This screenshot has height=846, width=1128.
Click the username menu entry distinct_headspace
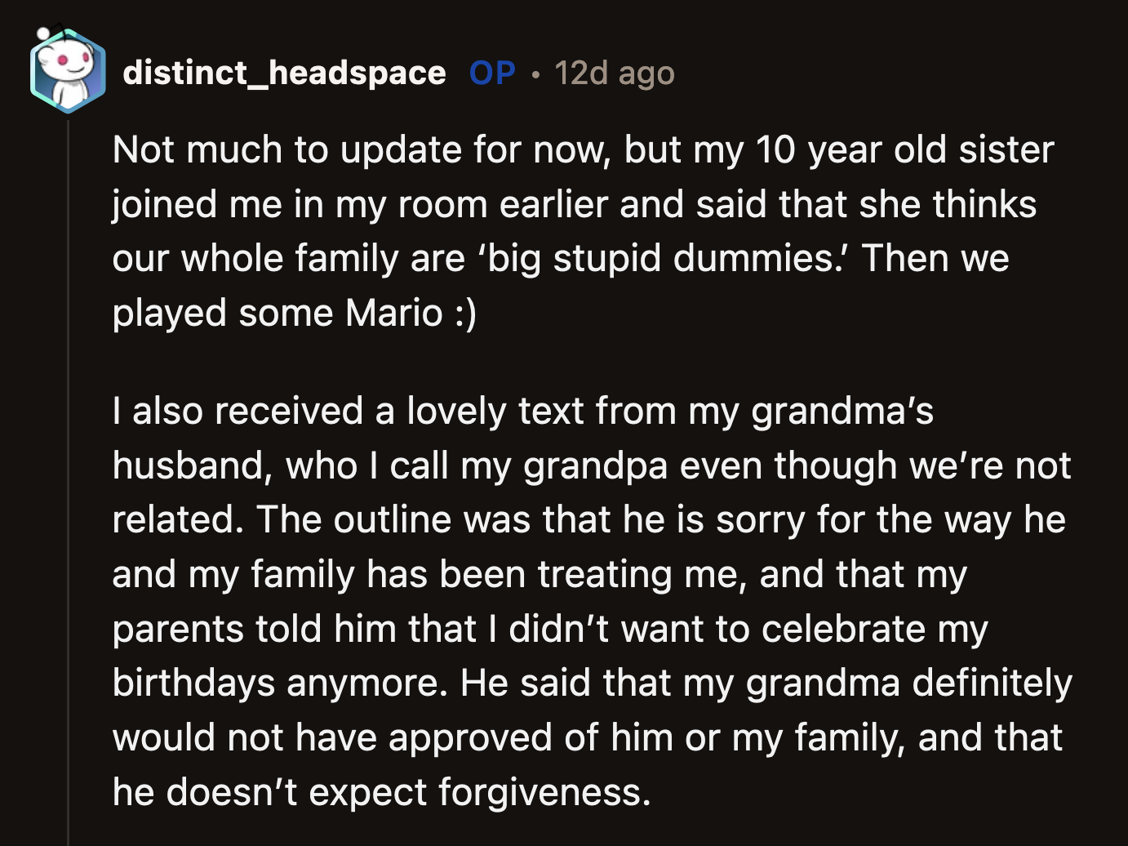coord(284,72)
